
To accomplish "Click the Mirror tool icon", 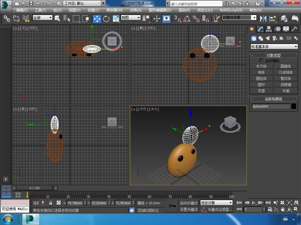I will tap(262, 19).
